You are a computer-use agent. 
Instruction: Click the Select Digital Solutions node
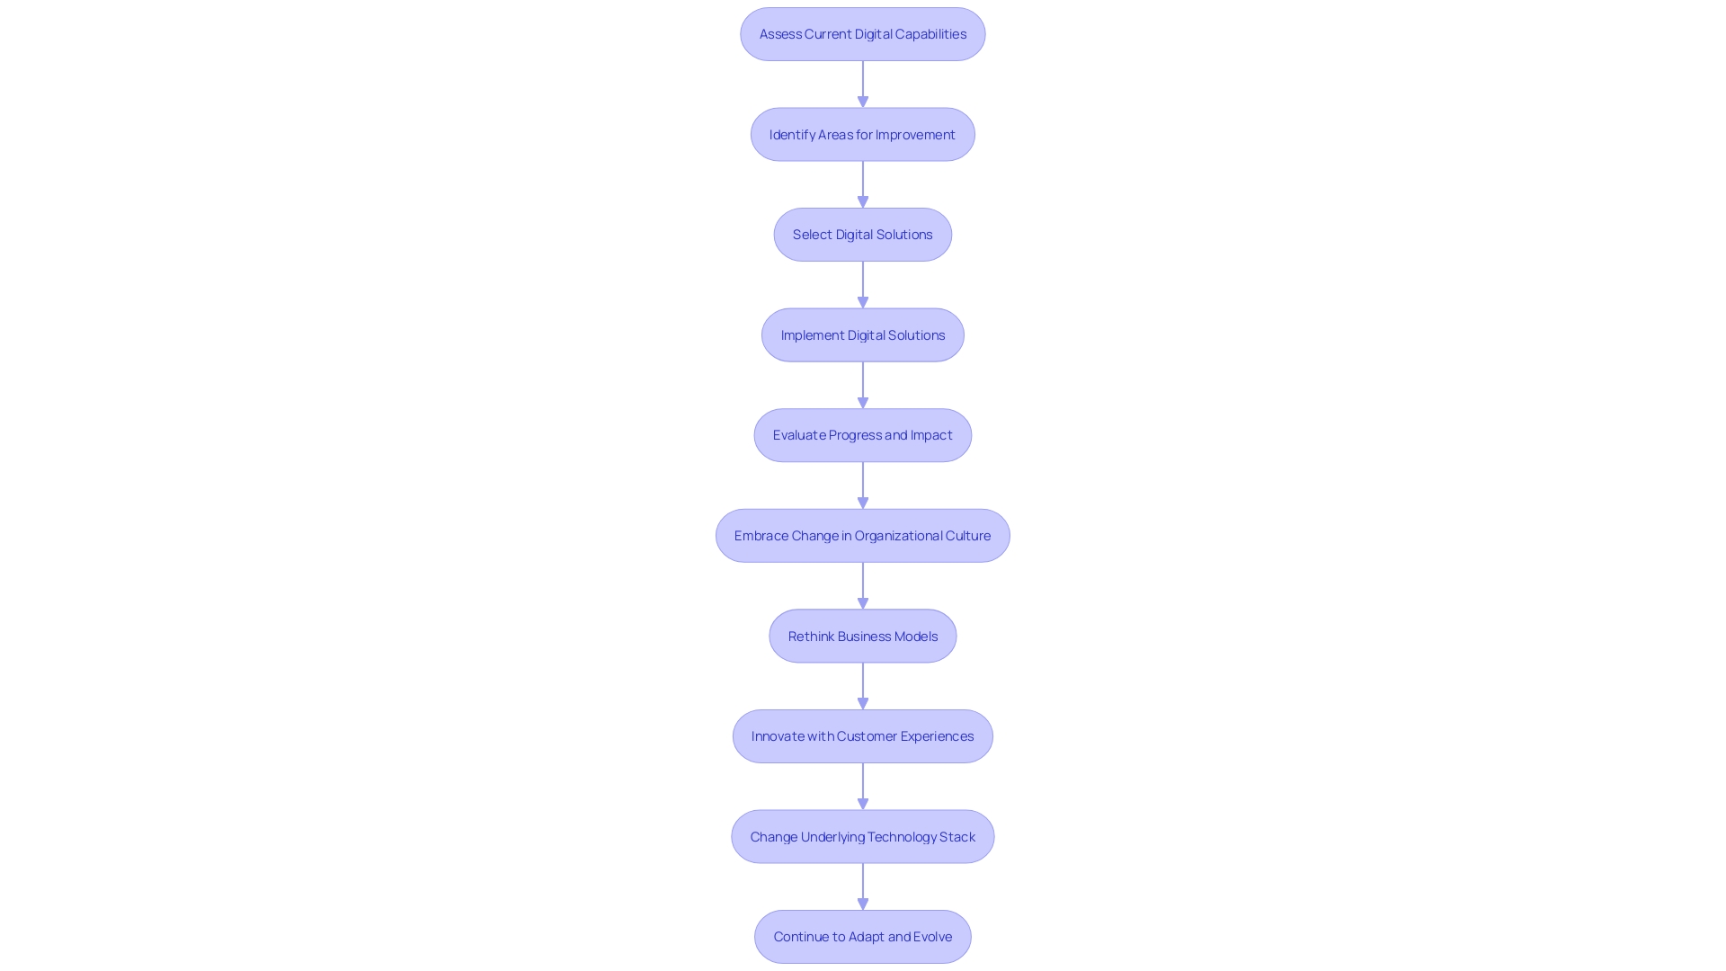(863, 234)
